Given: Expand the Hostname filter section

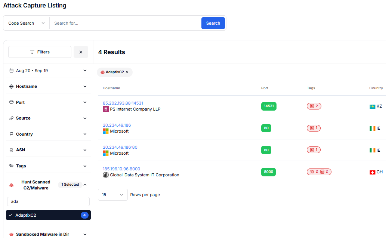Looking at the screenshot, I should (x=48, y=86).
